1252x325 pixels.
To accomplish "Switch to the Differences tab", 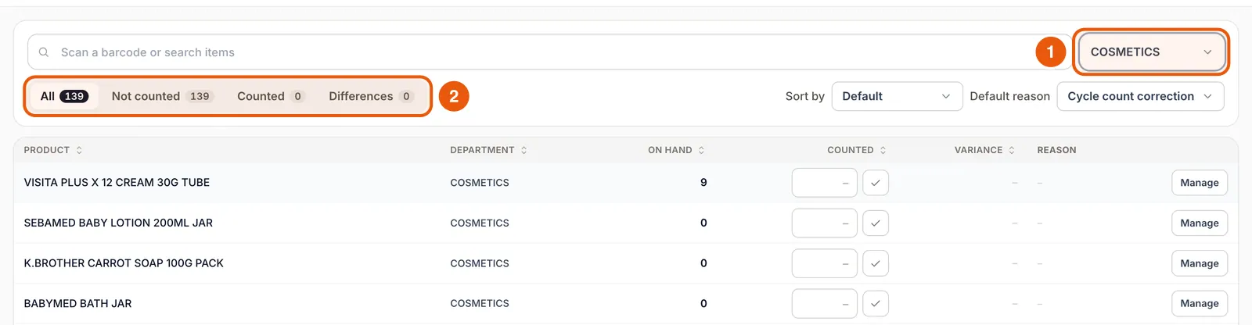I will 371,96.
